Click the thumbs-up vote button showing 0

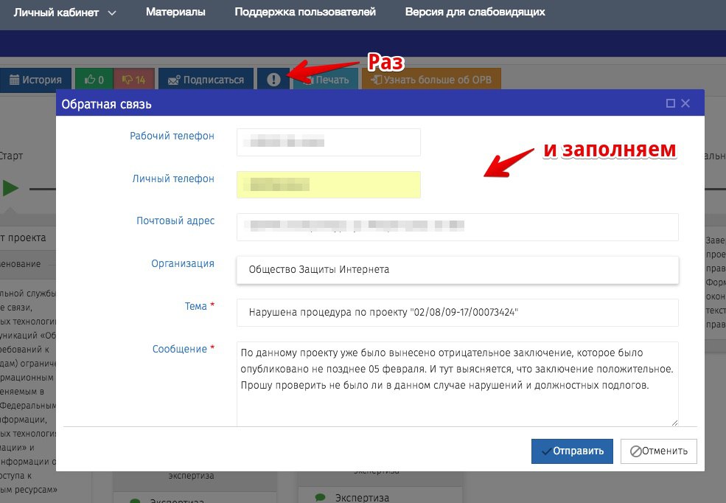pyautogui.click(x=94, y=80)
